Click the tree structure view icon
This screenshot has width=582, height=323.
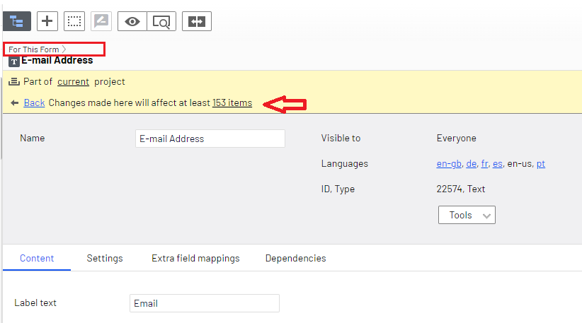click(17, 21)
